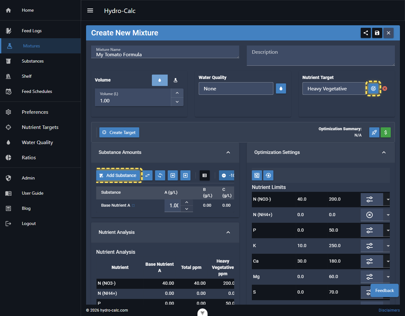Save the mixture with floppy icon
The height and width of the screenshot is (316, 405).
[377, 33]
